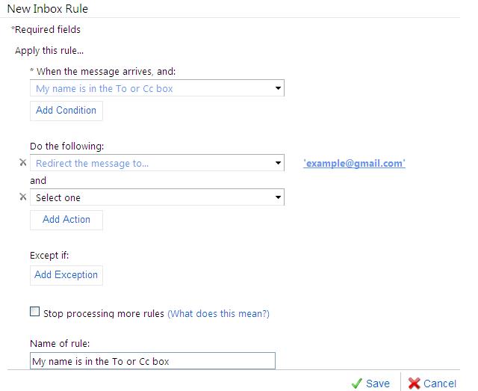Image resolution: width=478 pixels, height=391 pixels.
Task: Click the green checkmark Save icon
Action: click(x=357, y=383)
